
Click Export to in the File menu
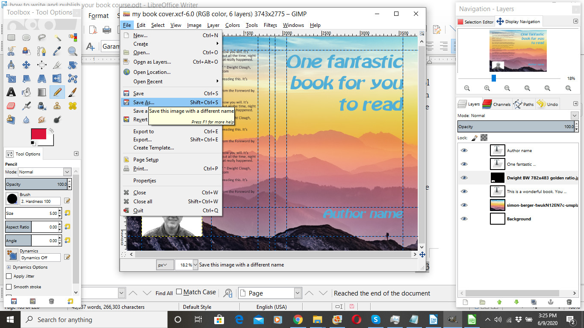click(x=144, y=132)
